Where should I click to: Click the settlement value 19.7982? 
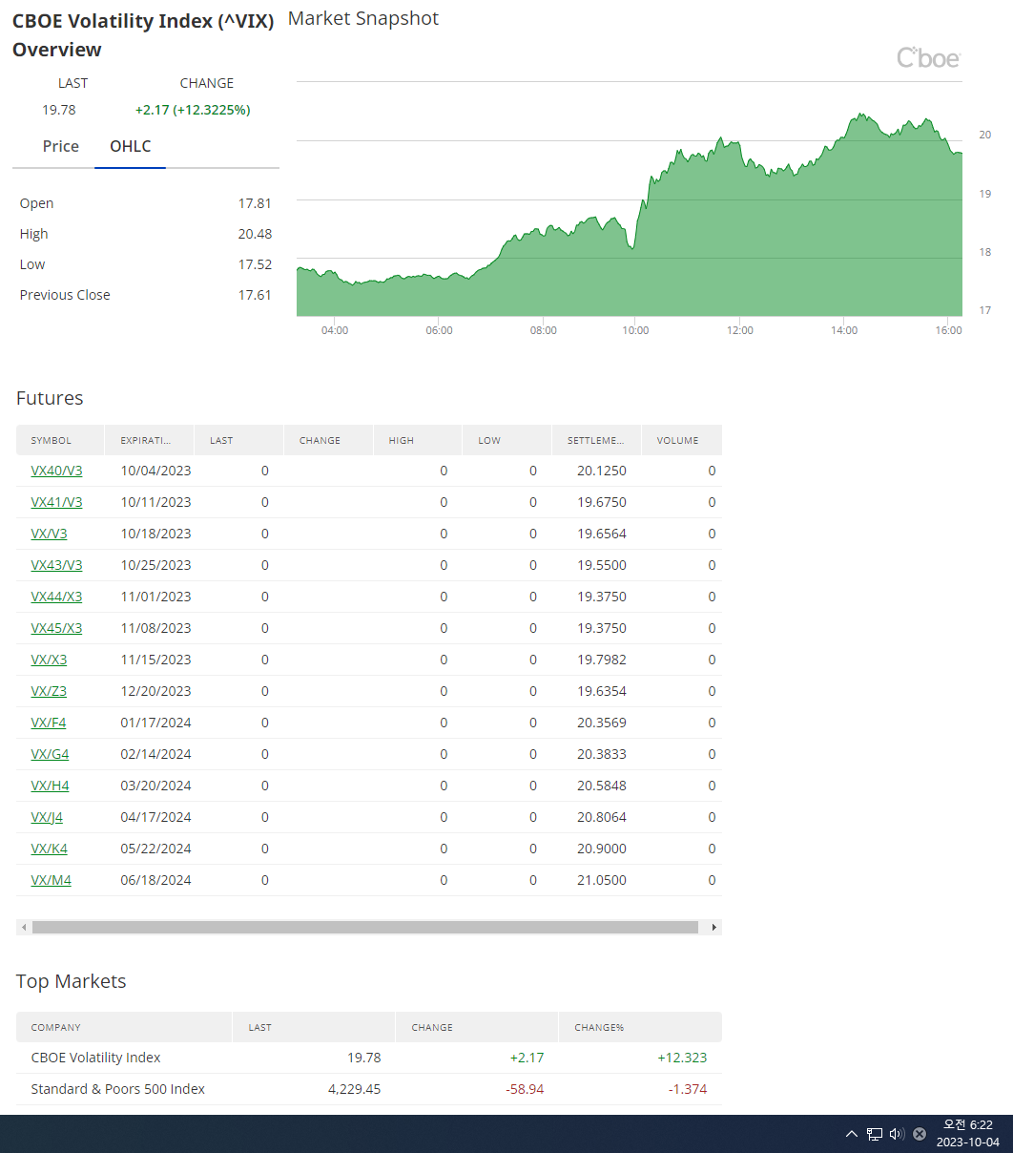pyautogui.click(x=602, y=660)
